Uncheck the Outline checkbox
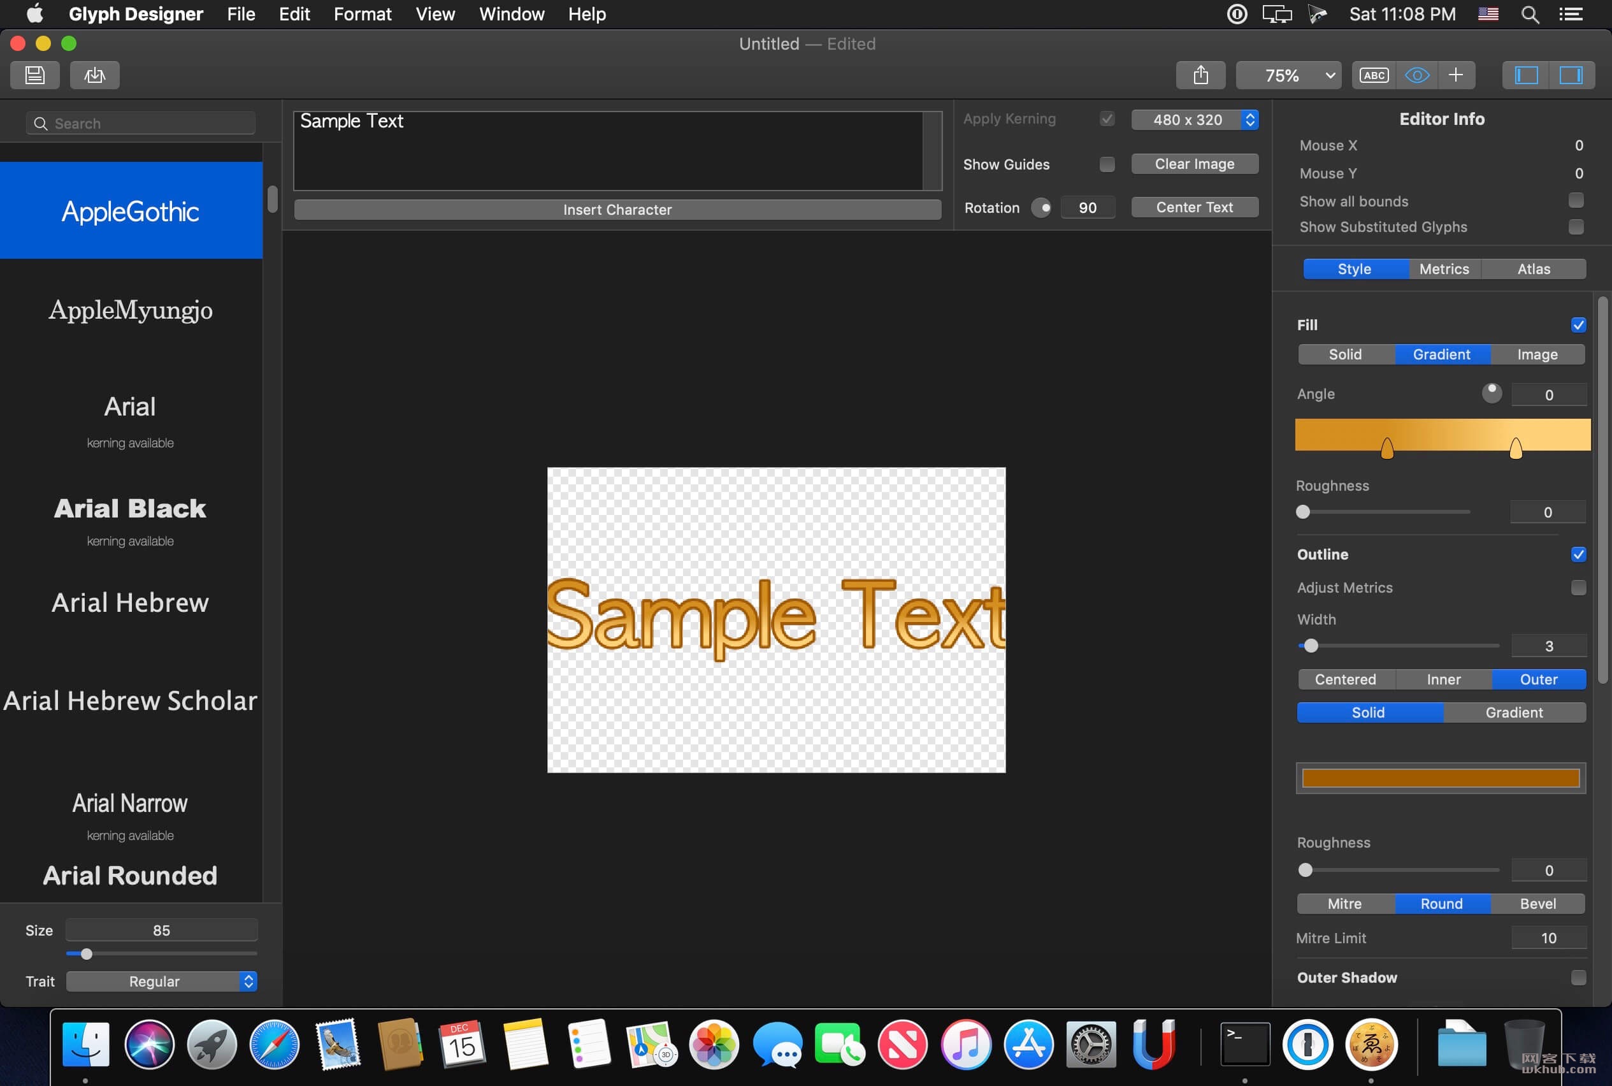Viewport: 1612px width, 1086px height. point(1578,554)
